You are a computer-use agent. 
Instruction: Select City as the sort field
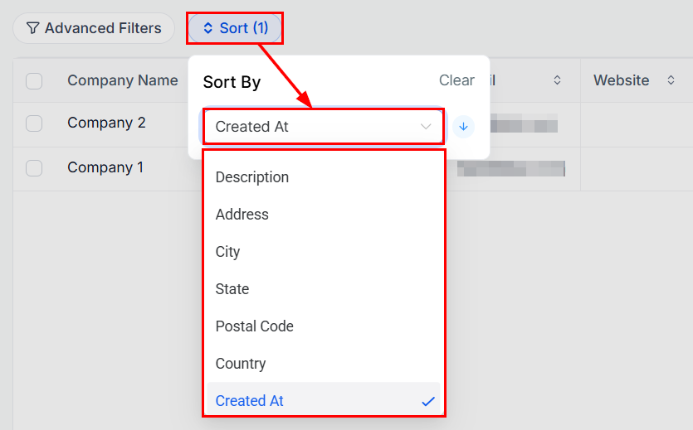[227, 252]
